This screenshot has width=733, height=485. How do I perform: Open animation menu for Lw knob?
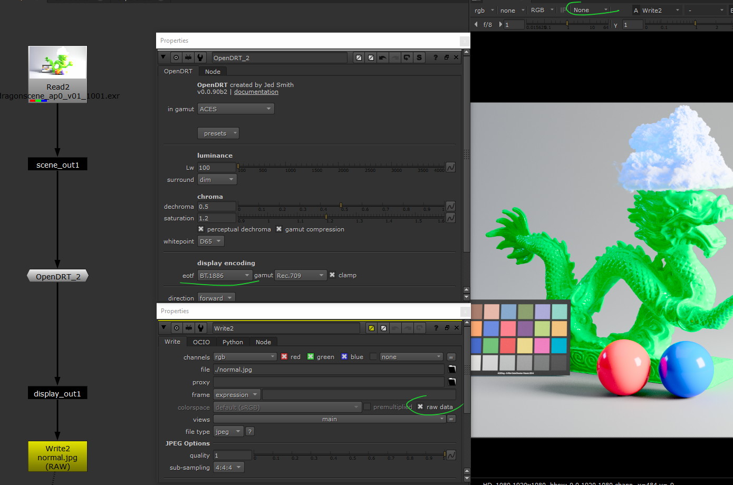click(451, 167)
